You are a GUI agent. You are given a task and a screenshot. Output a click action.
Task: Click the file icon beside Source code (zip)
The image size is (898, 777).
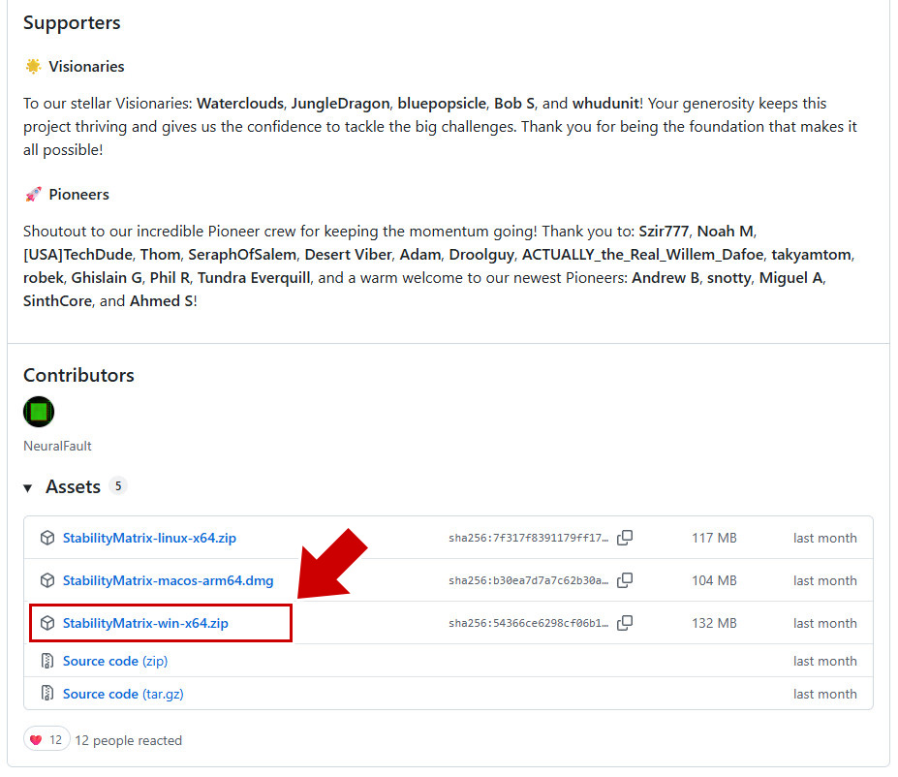46,661
